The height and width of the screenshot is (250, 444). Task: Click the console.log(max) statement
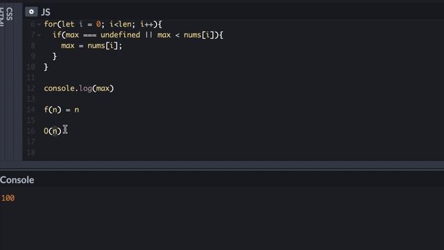point(78,88)
